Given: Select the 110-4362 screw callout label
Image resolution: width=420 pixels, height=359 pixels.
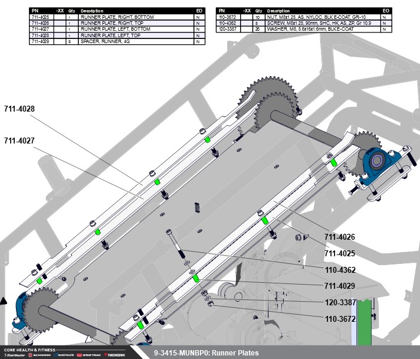Looking at the screenshot, I should [339, 269].
